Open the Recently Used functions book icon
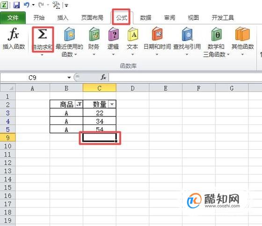The width and height of the screenshot is (262, 226). point(69,34)
